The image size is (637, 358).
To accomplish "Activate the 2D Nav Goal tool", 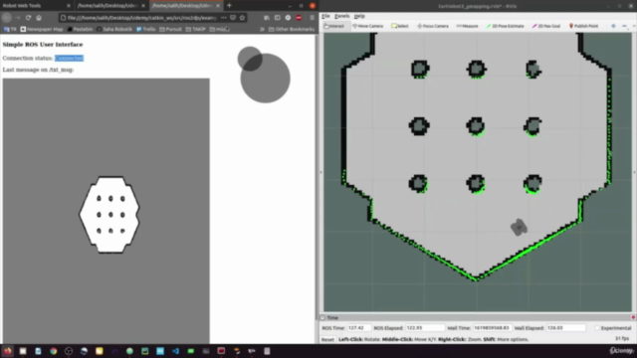I will [x=546, y=26].
